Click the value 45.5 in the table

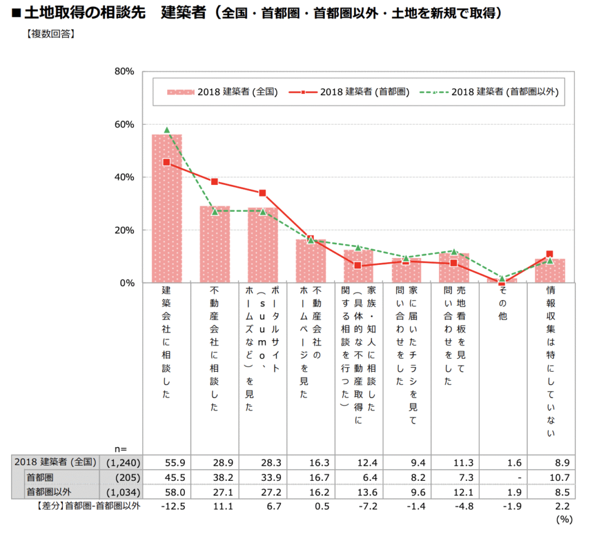point(175,477)
